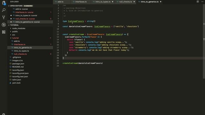Click the switch keyword on line 14

pos(70,40)
